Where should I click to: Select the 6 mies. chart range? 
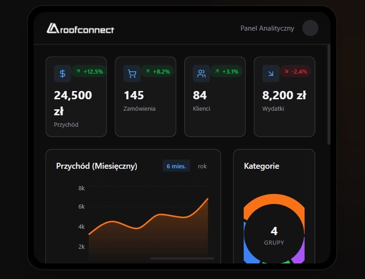176,166
